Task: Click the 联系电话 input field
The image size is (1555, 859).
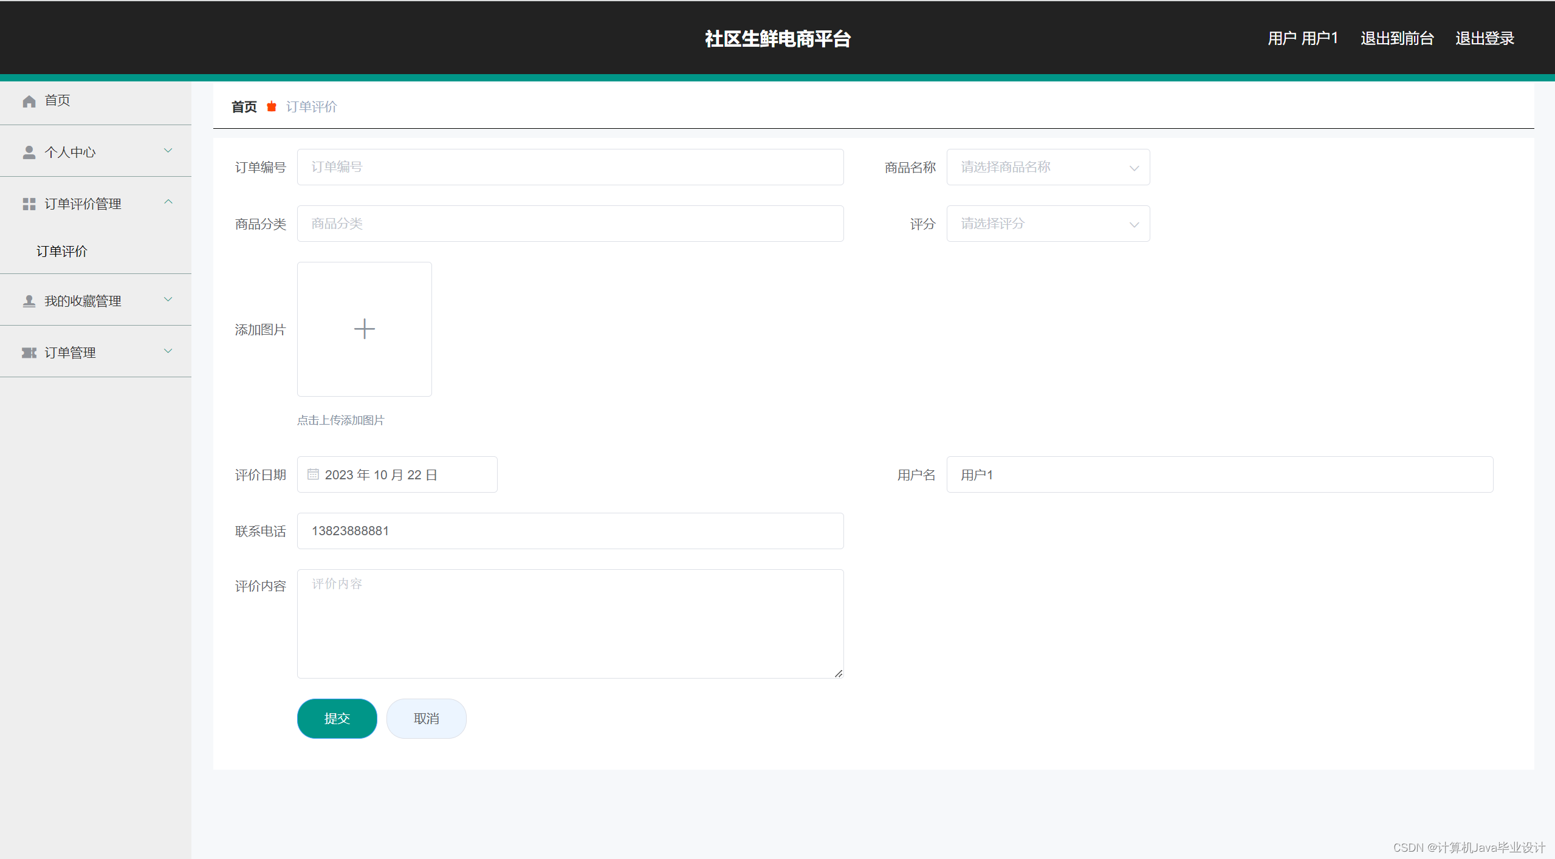Action: [570, 531]
